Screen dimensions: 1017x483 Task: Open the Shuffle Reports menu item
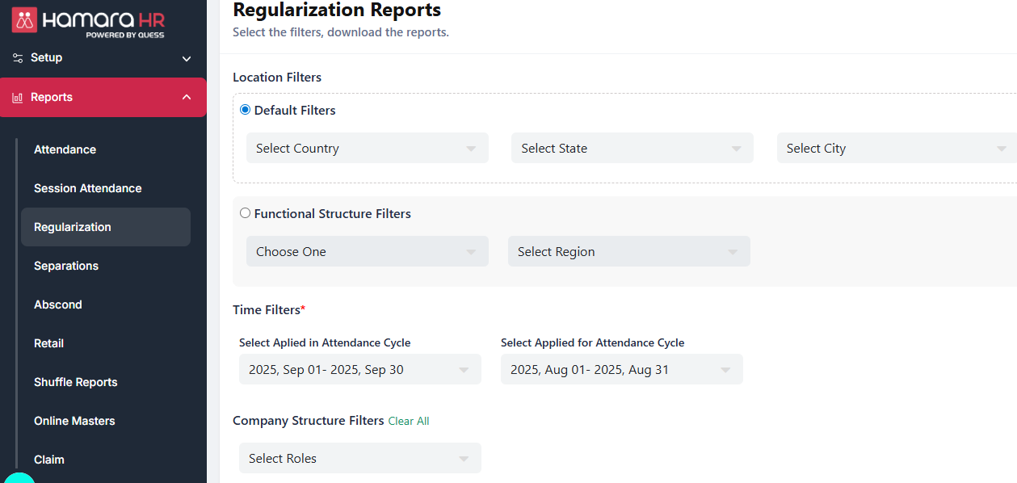(x=76, y=382)
